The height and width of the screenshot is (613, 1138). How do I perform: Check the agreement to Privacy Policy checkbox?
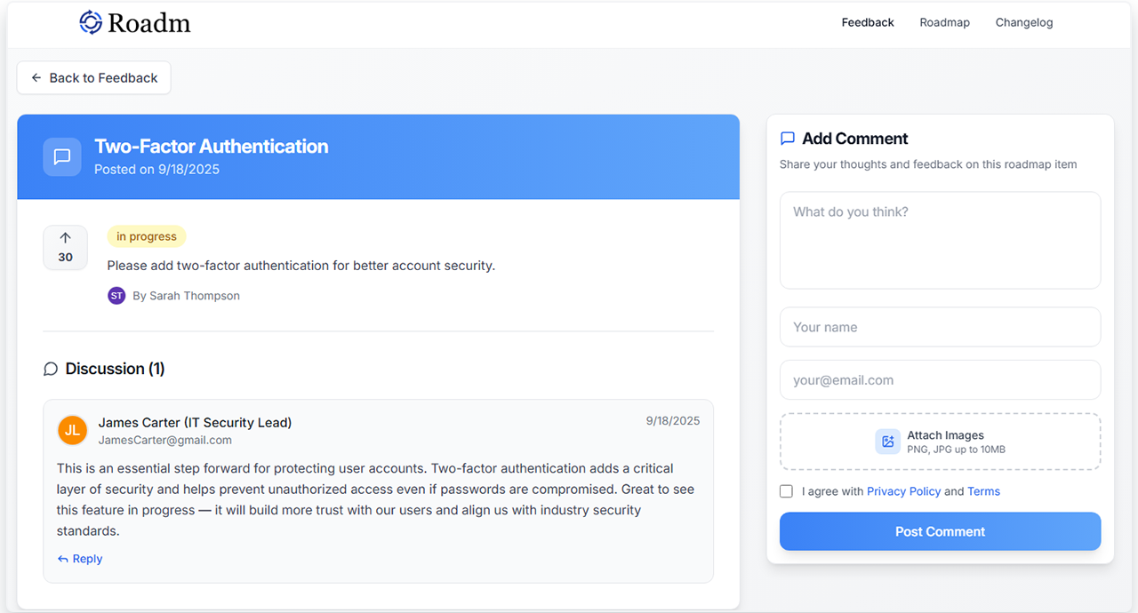[786, 490]
